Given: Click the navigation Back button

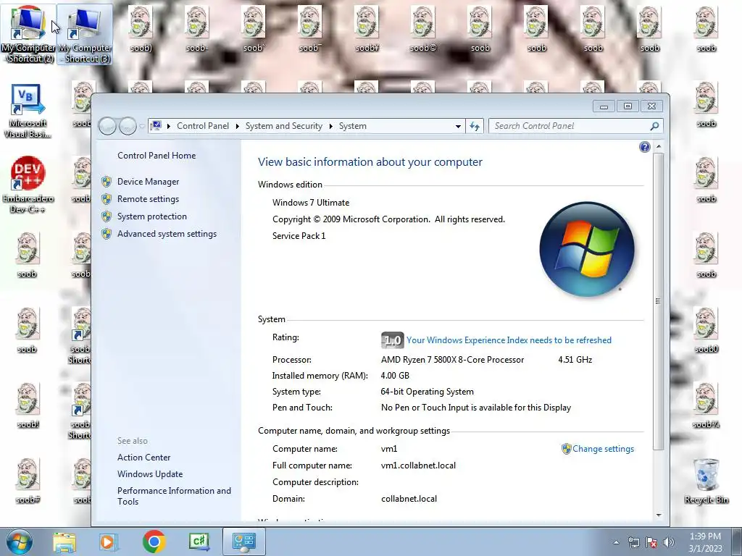Looking at the screenshot, I should tap(107, 126).
